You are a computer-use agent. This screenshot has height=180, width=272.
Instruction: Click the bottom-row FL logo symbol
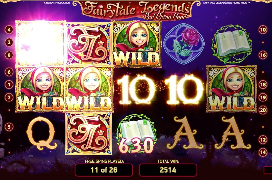pos(88,133)
